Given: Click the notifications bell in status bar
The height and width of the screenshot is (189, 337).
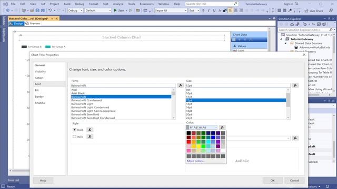Looking at the screenshot, I should point(327,186).
